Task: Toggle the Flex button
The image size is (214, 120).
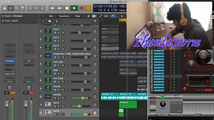Action: coord(106,16)
